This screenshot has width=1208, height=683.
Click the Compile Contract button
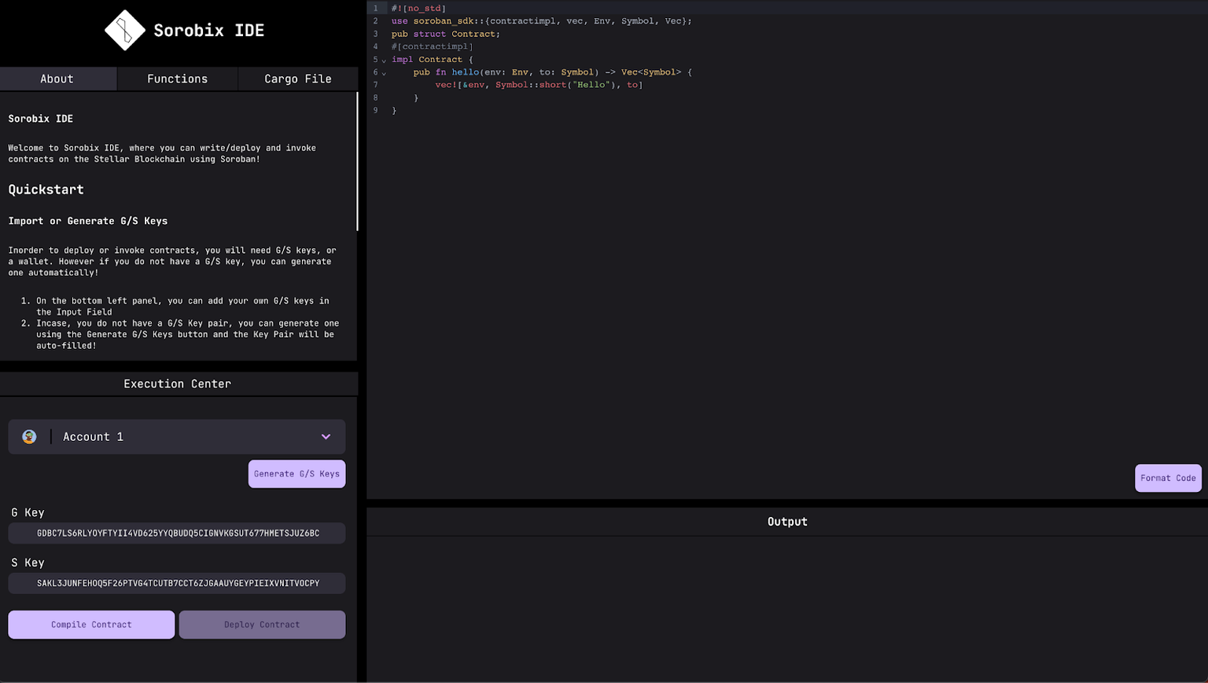[x=90, y=624]
